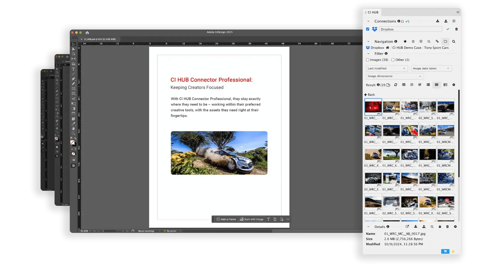
Task: Select the Free Transform tool
Action: 73,104
